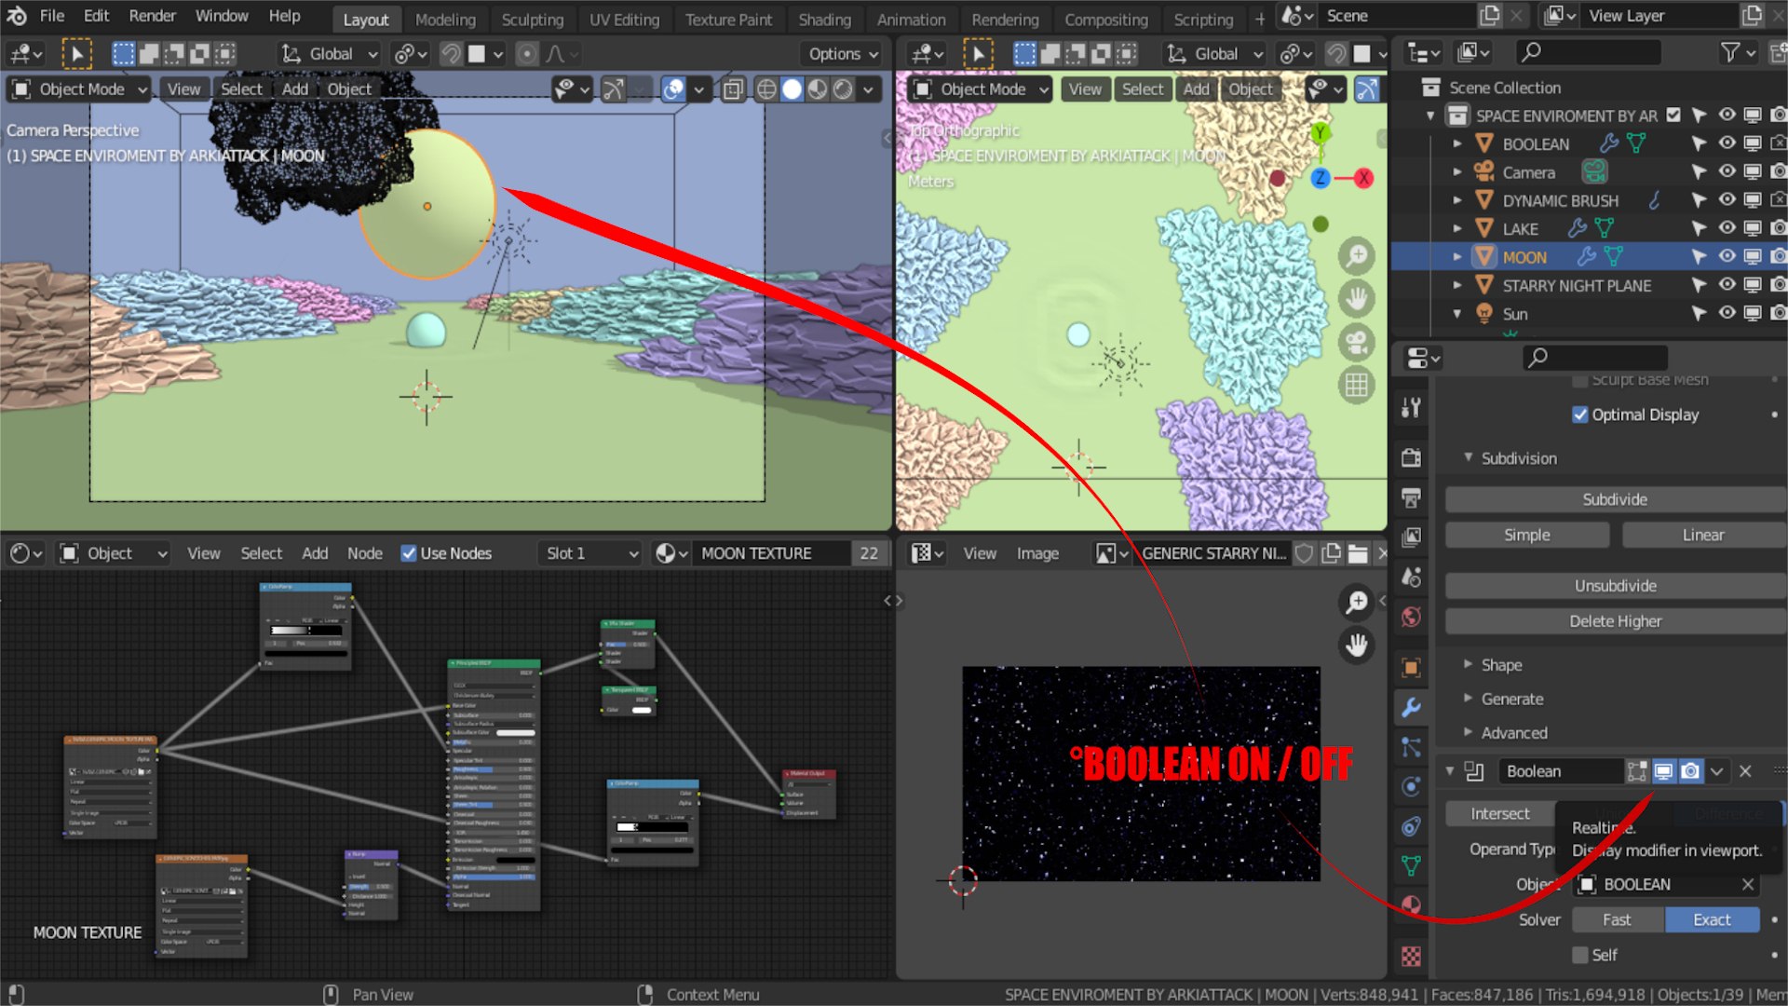Open the Material properties sphere tab
1788x1006 pixels.
click(x=1412, y=905)
